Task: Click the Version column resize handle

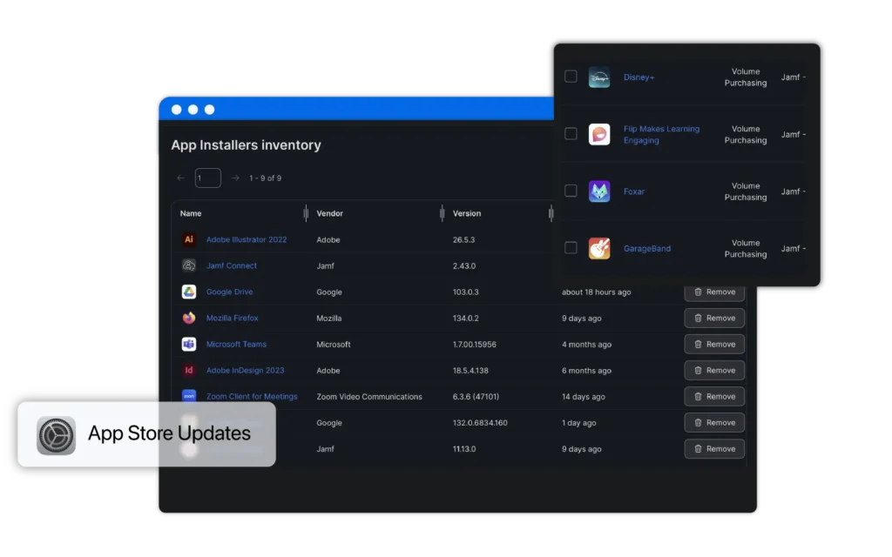Action: coord(551,214)
